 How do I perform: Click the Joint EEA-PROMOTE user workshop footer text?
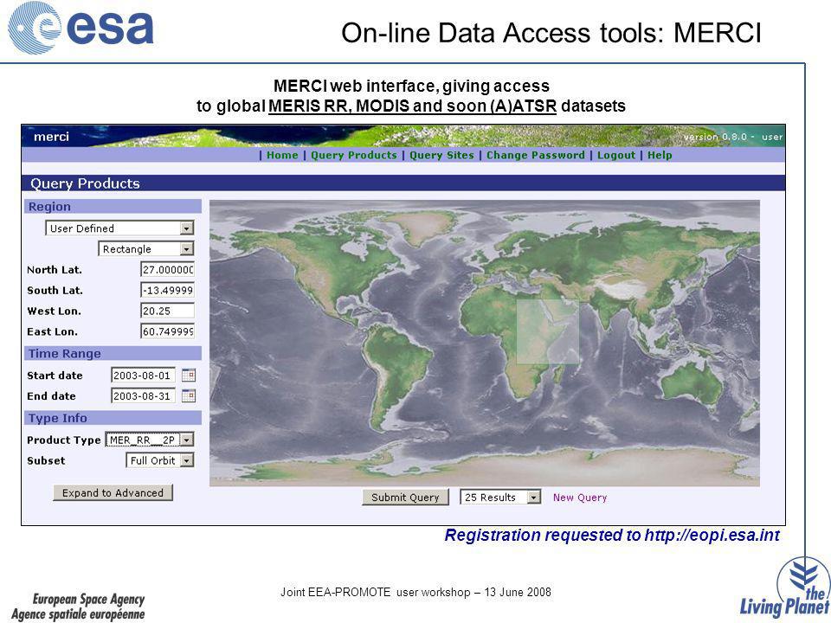[415, 592]
